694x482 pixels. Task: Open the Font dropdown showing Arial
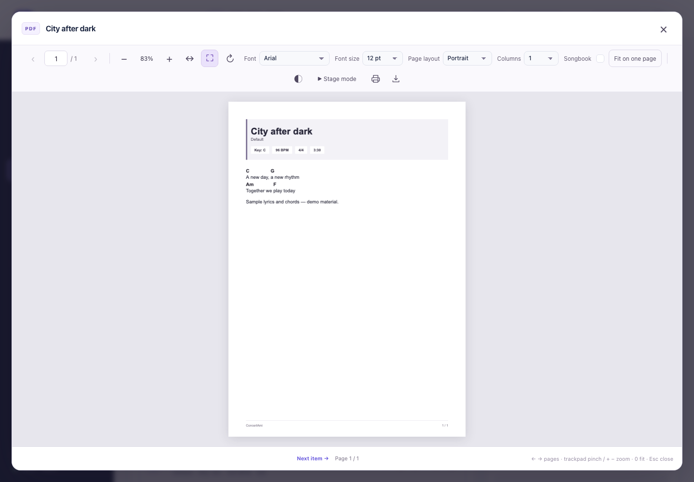[294, 58]
